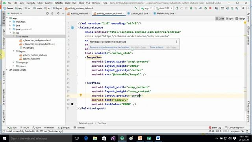Expand the values folder
The image size is (252, 142).
click(x=13, y=66)
